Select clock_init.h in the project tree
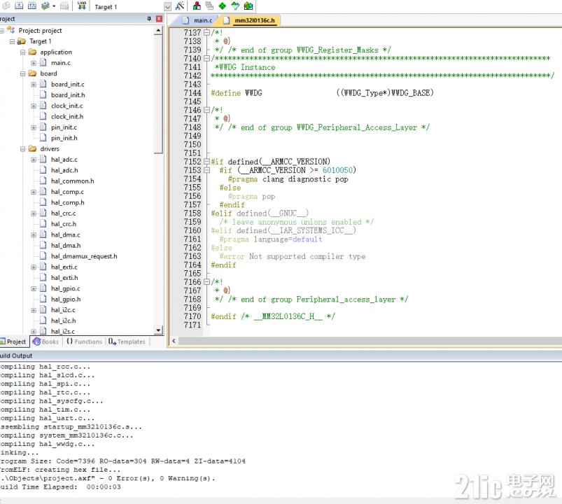562x504 pixels. pyautogui.click(x=67, y=116)
